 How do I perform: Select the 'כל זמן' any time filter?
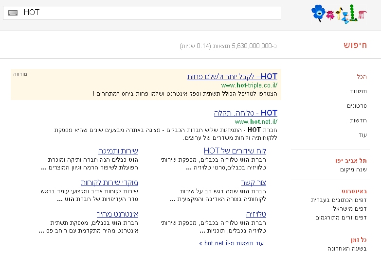(359, 240)
